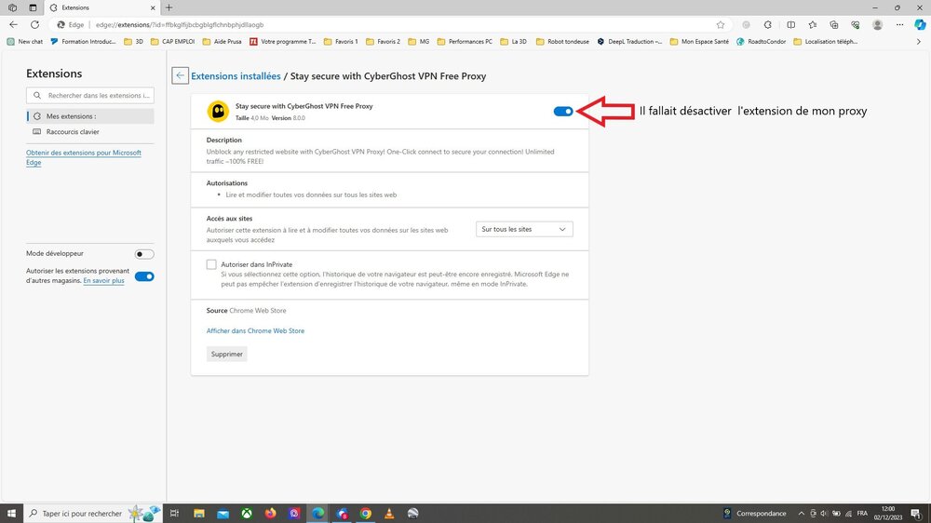931x523 pixels.
Task: Toggle Mode développeur switch
Action: click(x=144, y=254)
